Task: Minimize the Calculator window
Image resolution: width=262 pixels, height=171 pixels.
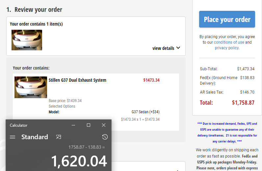Action: coord(73,125)
